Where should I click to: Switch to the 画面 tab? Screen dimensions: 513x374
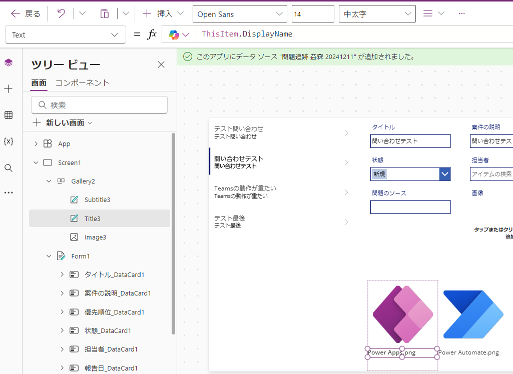(x=39, y=82)
